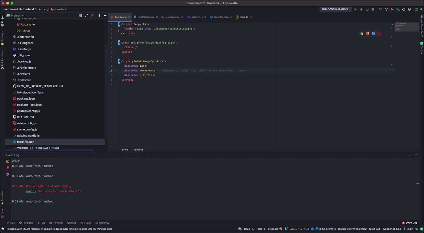Image resolution: width=424 pixels, height=233 pixels.
Task: Toggle Project tool window side tab
Action: [x=2, y=20]
